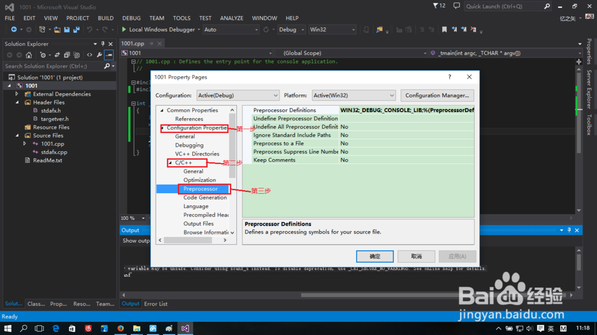
Task: Open the TOOLS menu
Action: [x=181, y=18]
